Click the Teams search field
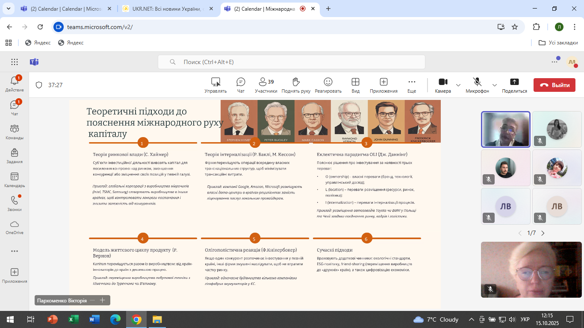 click(x=292, y=62)
